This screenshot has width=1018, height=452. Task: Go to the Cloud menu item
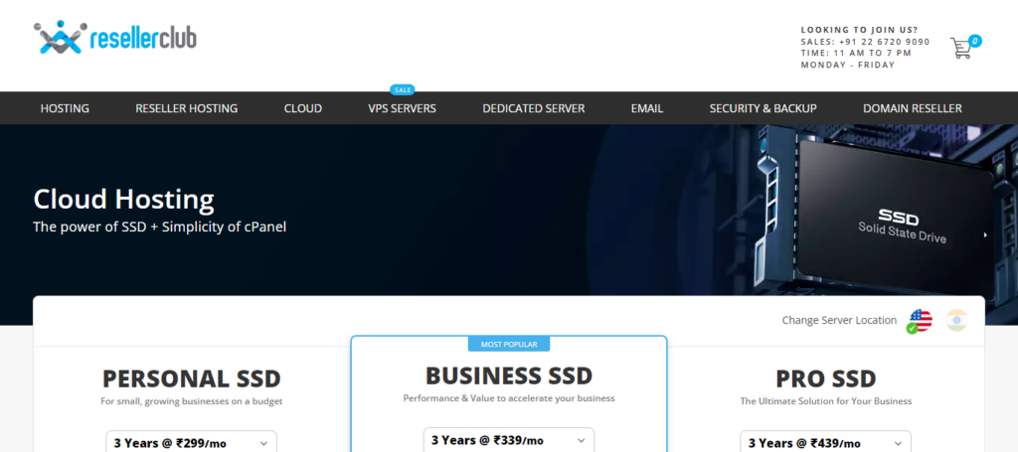[x=303, y=108]
